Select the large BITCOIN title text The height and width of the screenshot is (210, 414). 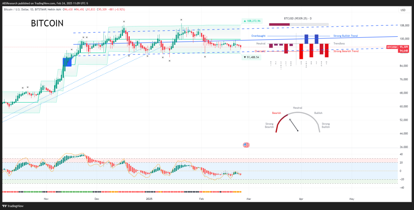tap(47, 23)
